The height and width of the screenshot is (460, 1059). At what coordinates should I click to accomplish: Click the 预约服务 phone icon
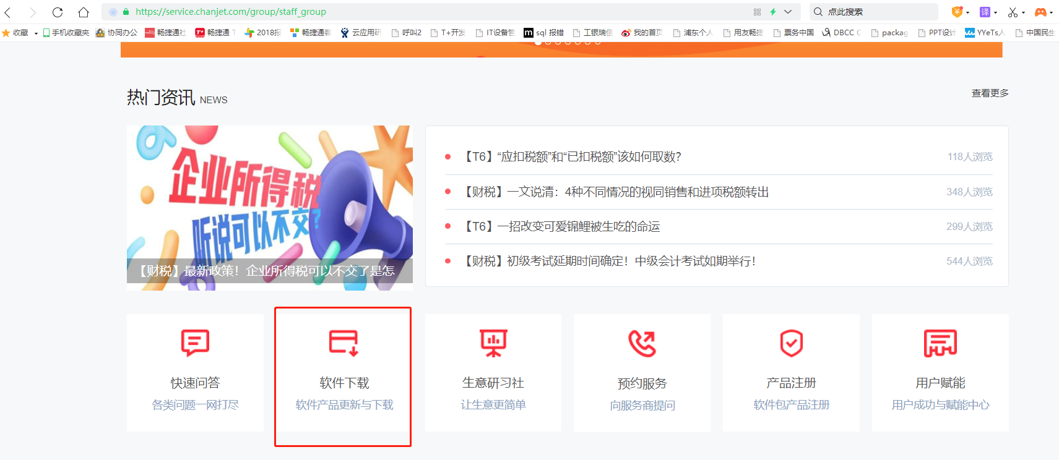pos(642,344)
